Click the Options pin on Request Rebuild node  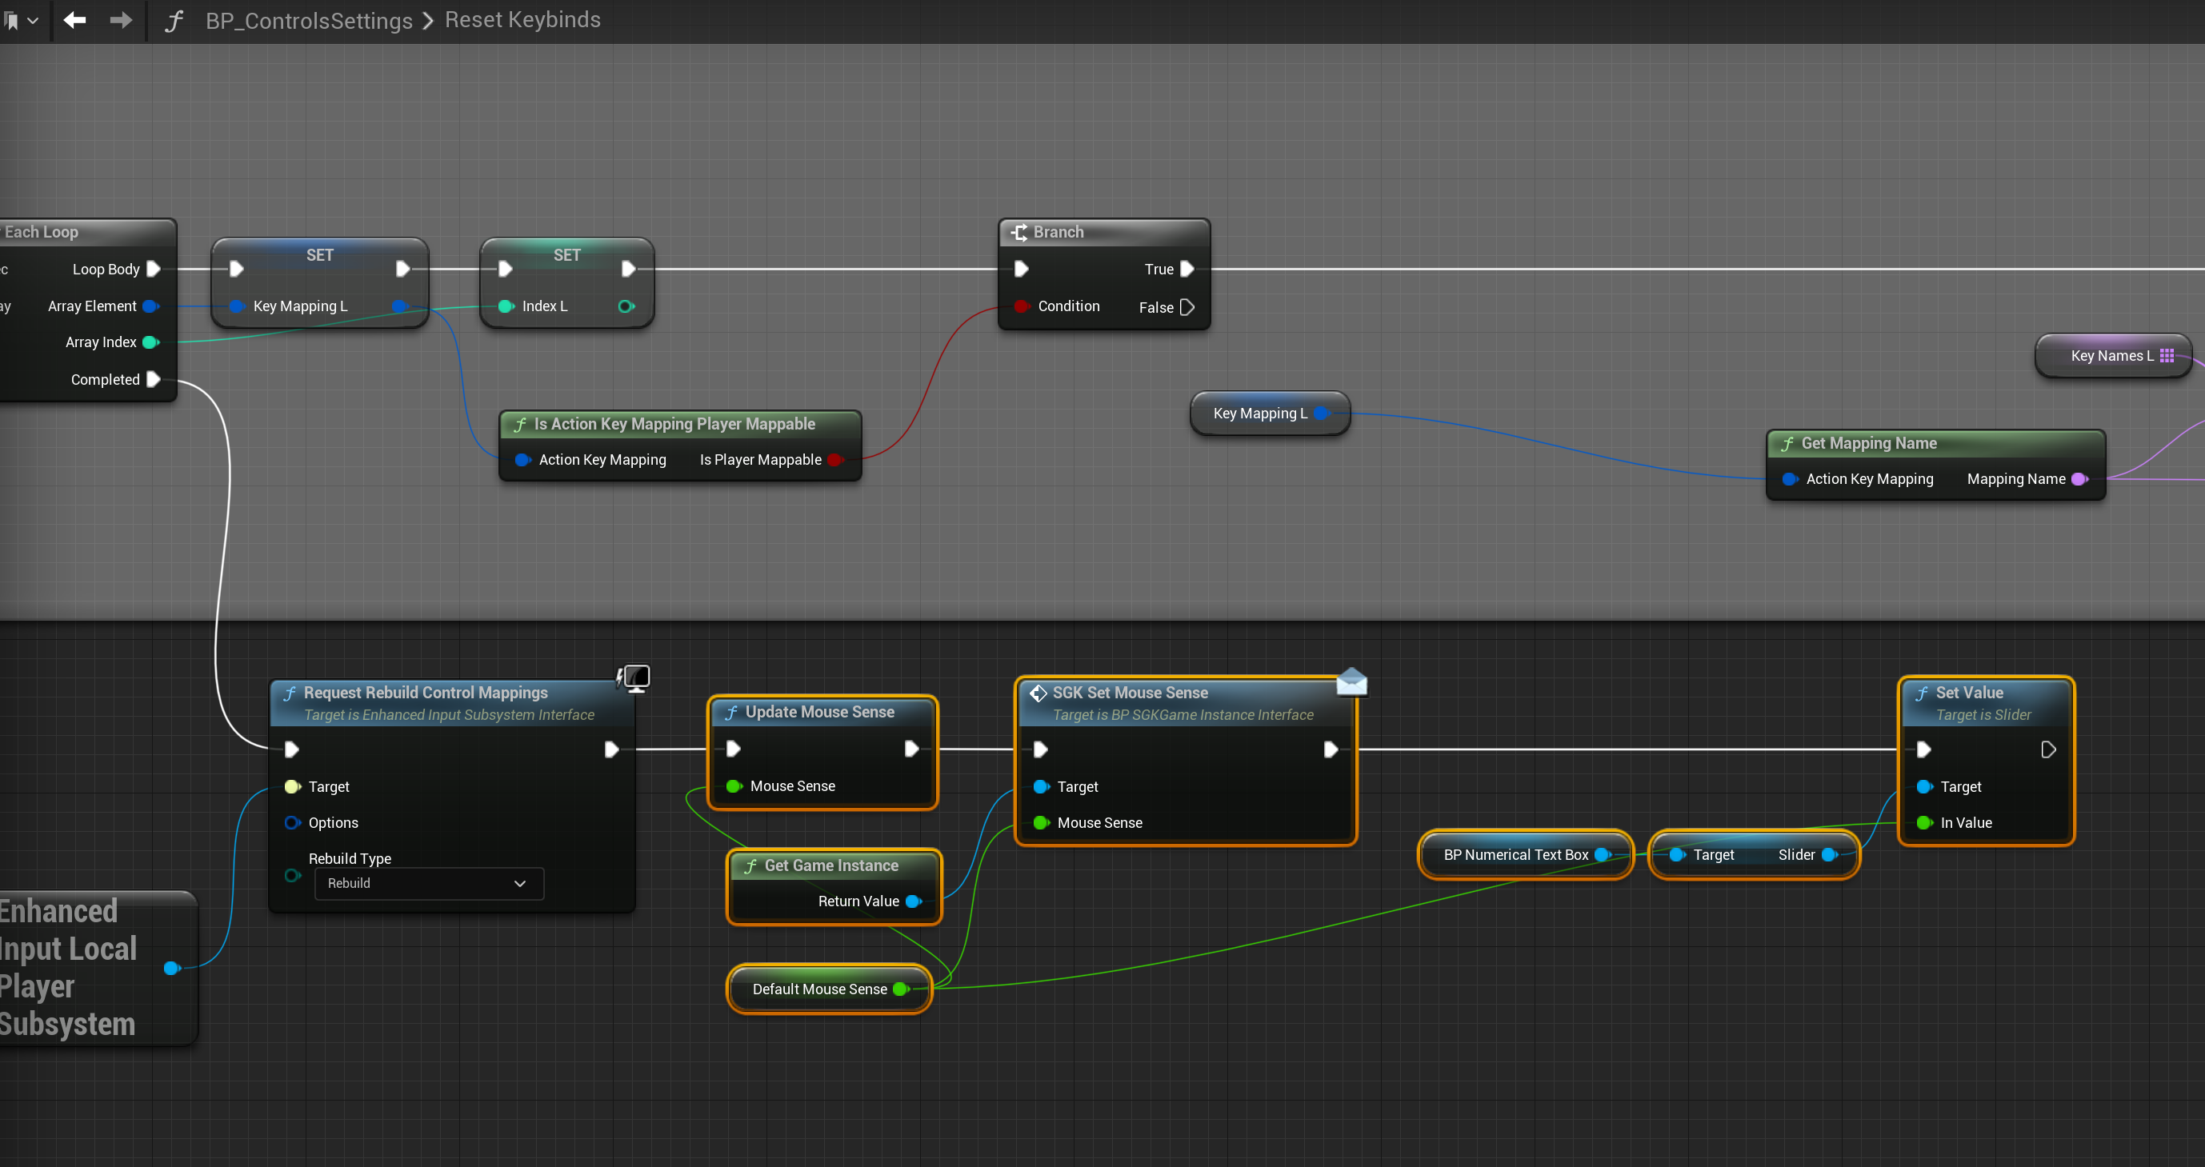click(292, 822)
